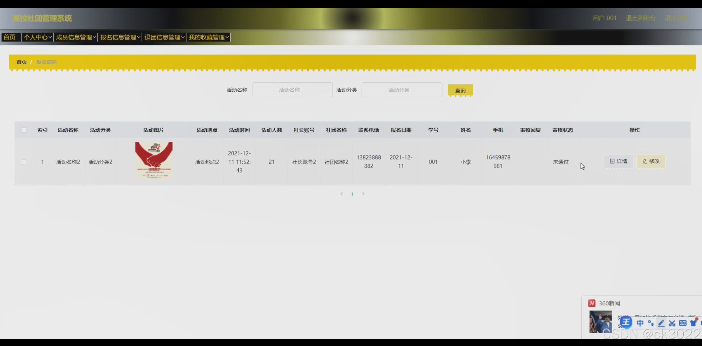
Task: Click the next page arrow in pagination
Action: pos(363,194)
